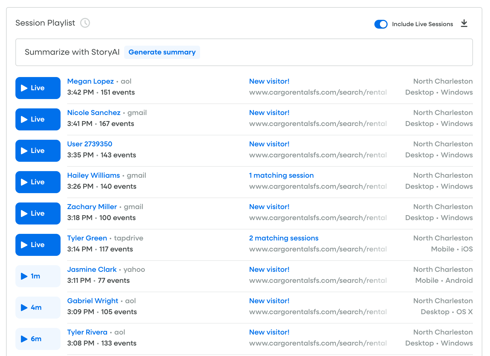This screenshot has height=356, width=490.
Task: Play Tyler Rivera's 6m session
Action: [x=38, y=339]
